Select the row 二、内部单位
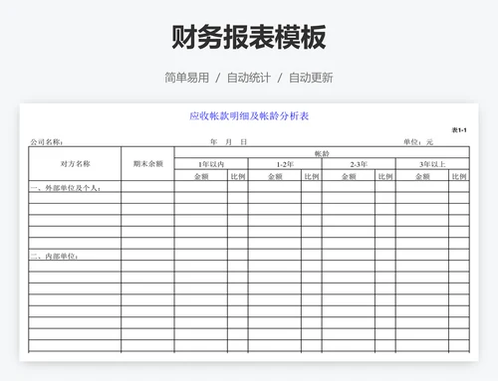The width and height of the screenshot is (498, 381). pyautogui.click(x=249, y=255)
